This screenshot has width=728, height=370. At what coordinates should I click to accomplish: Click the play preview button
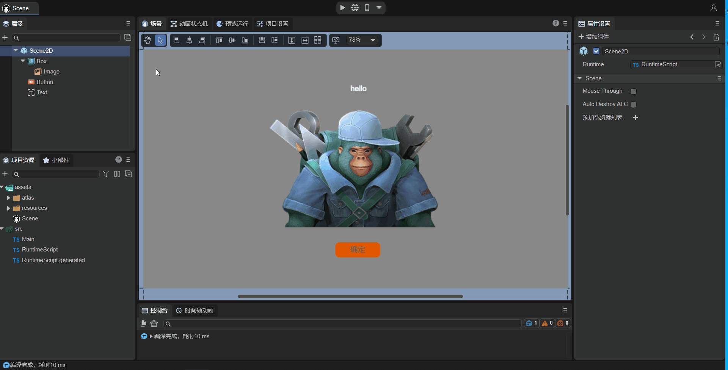pyautogui.click(x=342, y=8)
